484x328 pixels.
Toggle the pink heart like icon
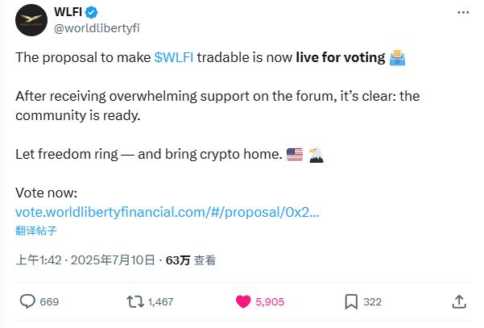(243, 301)
